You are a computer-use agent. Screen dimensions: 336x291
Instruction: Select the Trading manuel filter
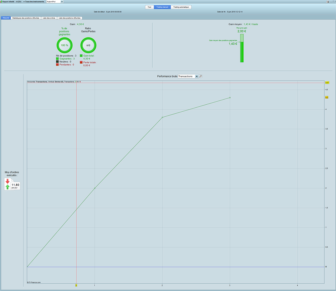[x=162, y=7]
